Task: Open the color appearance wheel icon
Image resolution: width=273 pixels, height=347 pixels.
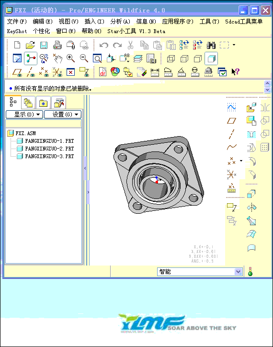Action: pos(115,72)
